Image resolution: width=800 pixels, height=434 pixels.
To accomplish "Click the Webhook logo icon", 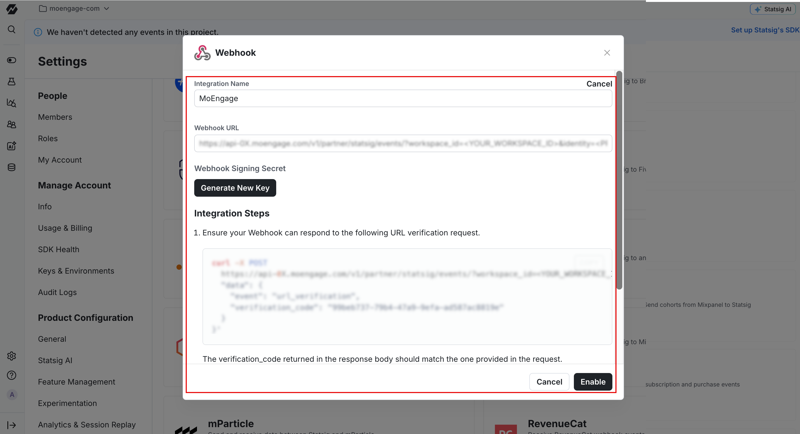I will [x=202, y=53].
